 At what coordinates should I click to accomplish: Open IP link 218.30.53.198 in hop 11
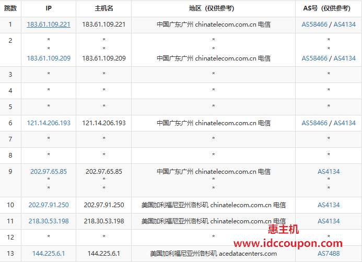pos(49,221)
